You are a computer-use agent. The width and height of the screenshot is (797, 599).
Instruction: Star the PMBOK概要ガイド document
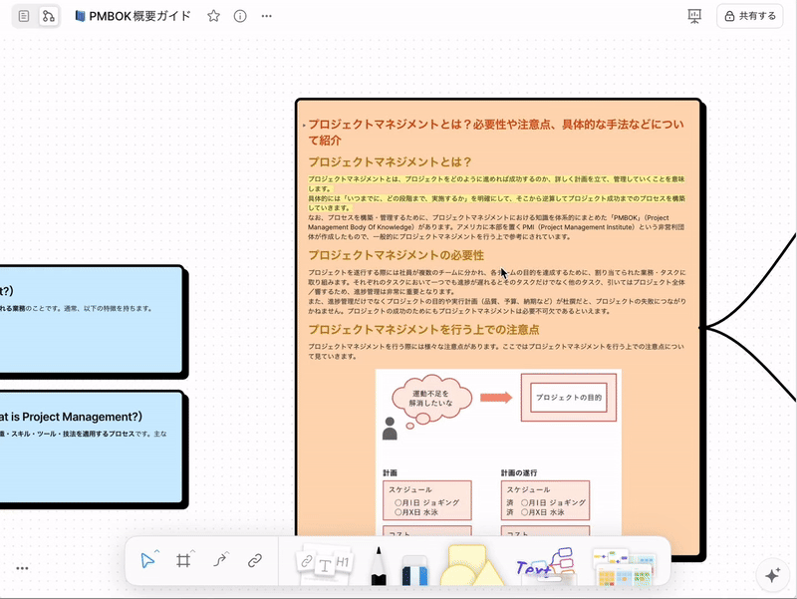point(213,16)
